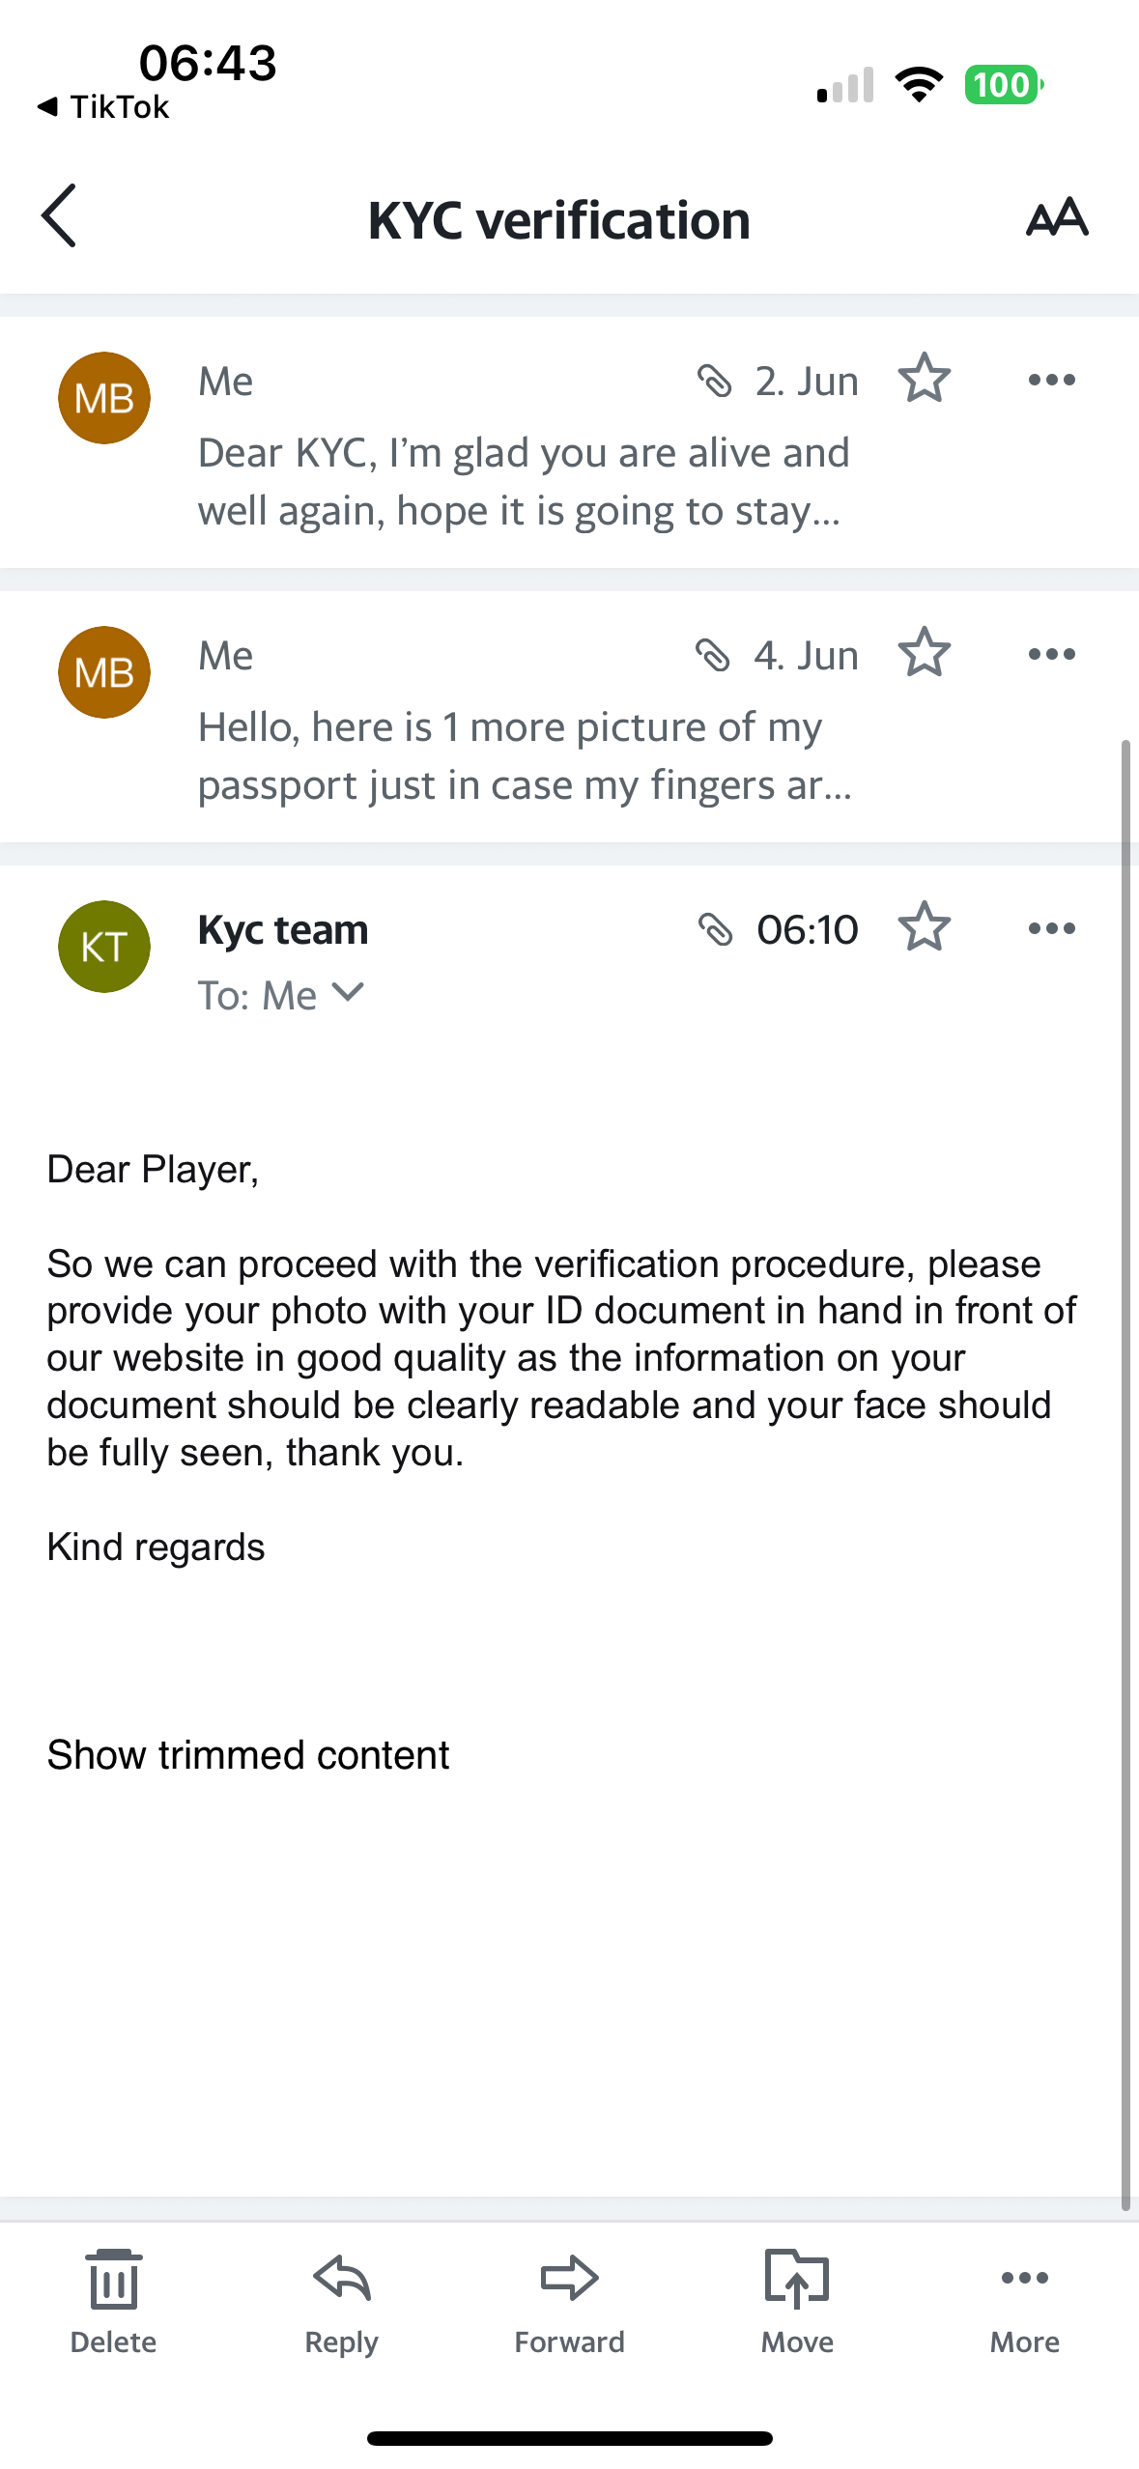Open options menu for 2. Jun message
This screenshot has height=2469, width=1139.
click(x=1051, y=380)
